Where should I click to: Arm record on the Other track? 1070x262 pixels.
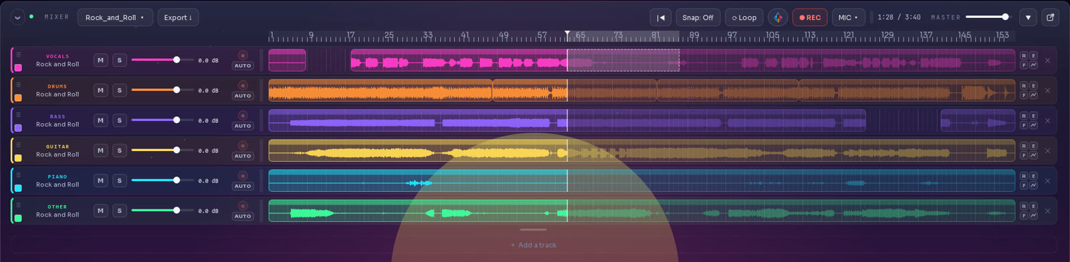pyautogui.click(x=243, y=206)
